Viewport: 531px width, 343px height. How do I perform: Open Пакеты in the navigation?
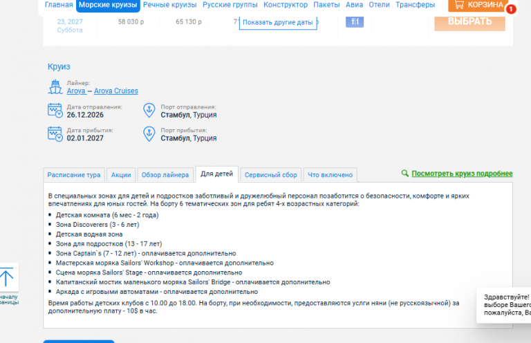[326, 5]
